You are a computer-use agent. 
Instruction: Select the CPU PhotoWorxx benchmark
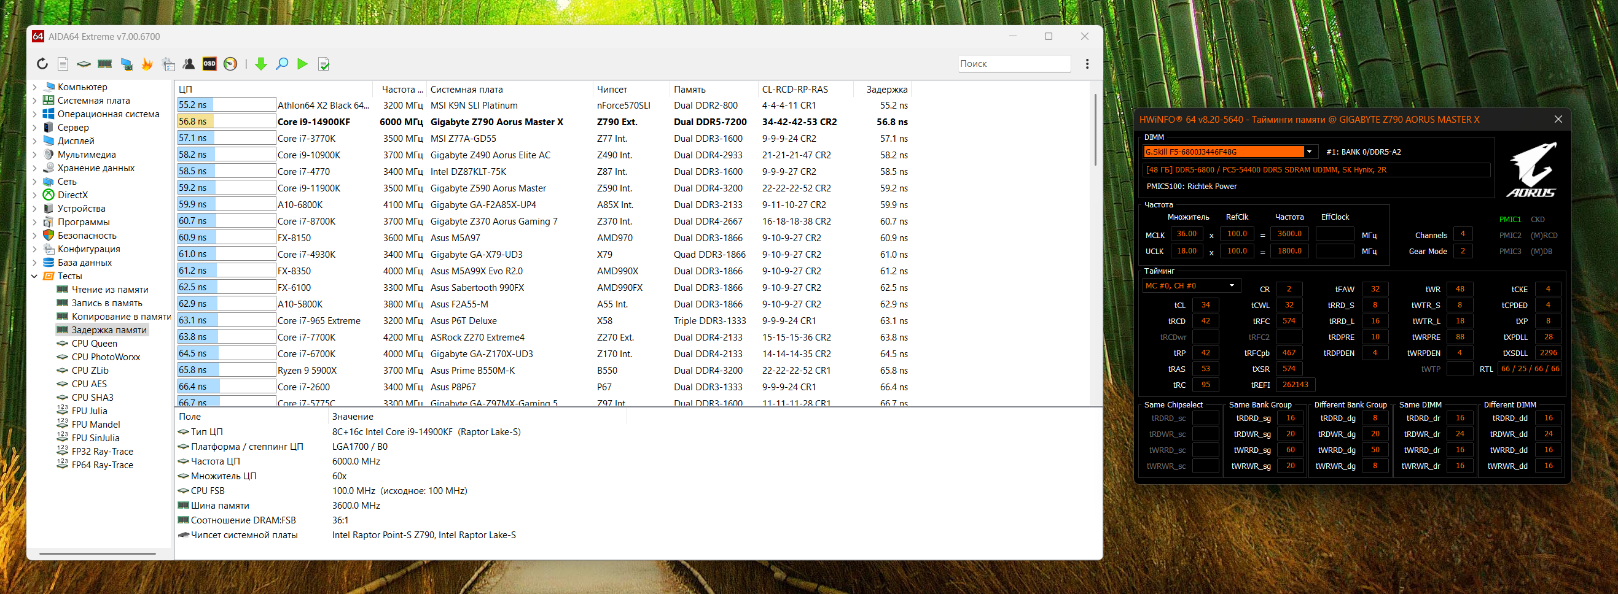click(106, 357)
